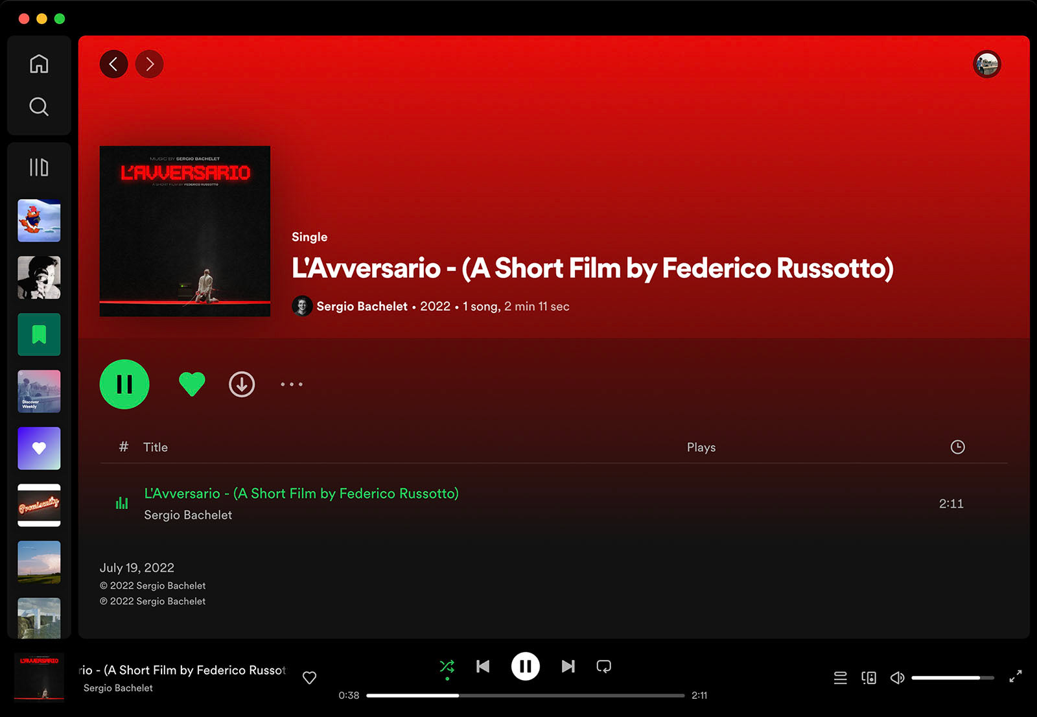This screenshot has width=1037, height=717.
Task: Click the L'Avversario album cover art
Action: tap(185, 231)
